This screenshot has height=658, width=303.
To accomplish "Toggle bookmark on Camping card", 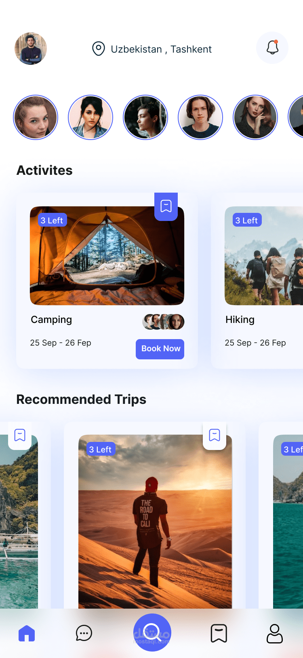I will (x=166, y=206).
